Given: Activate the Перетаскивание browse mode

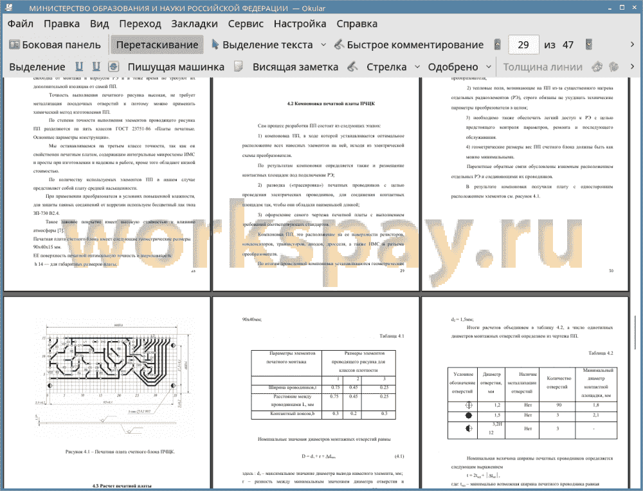Looking at the screenshot, I should [157, 45].
